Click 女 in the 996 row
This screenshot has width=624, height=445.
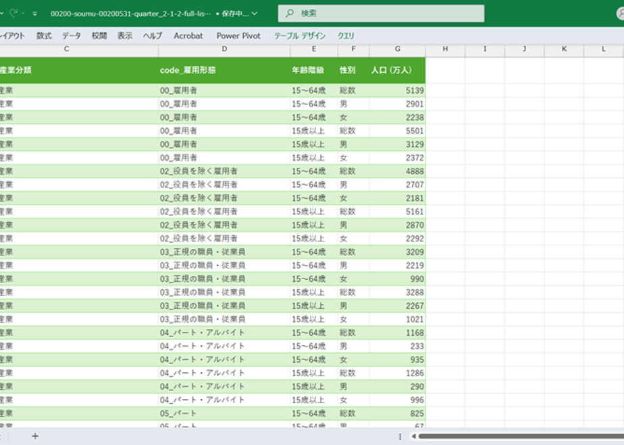coord(344,400)
